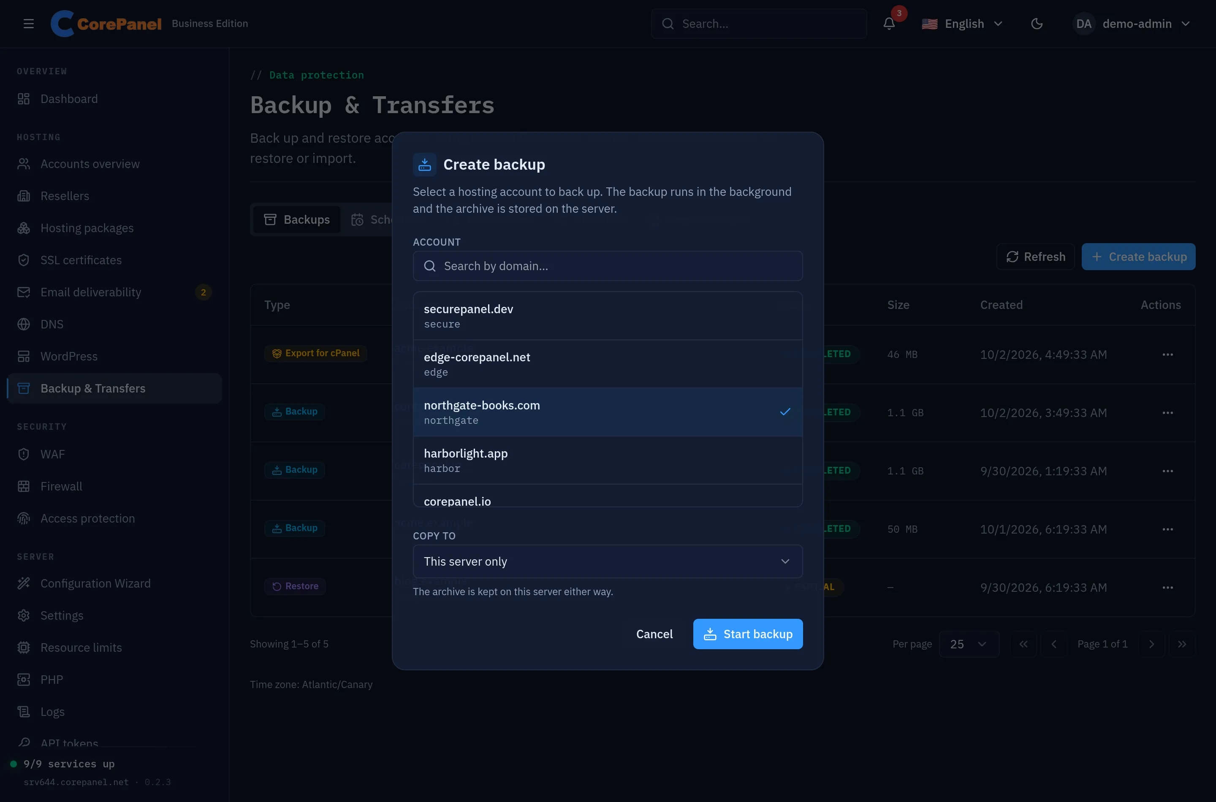Screen dimensions: 1216x802
Task: Open Firewall page
Action: coord(114,486)
